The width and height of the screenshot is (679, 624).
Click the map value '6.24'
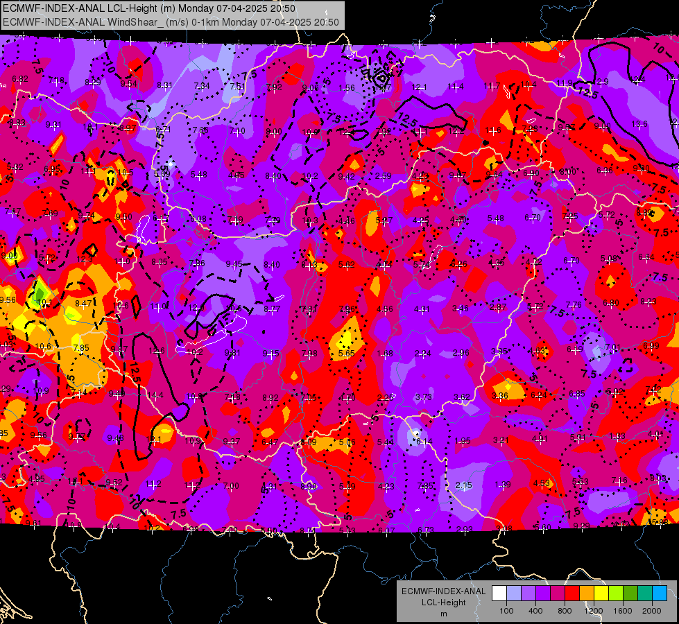[x=539, y=395]
